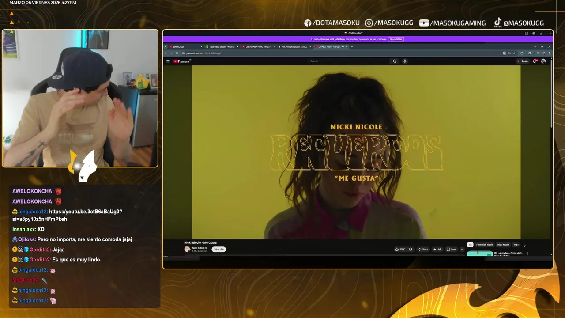
Task: Open the YouTube account avatar menu
Action: tap(543, 61)
